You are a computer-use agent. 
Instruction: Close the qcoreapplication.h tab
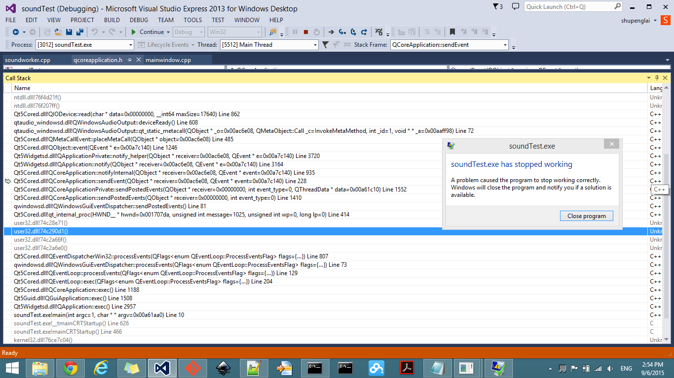click(138, 60)
